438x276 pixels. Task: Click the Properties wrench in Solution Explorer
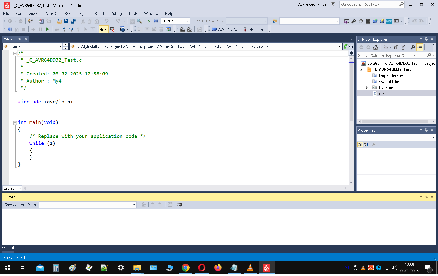tap(412, 47)
